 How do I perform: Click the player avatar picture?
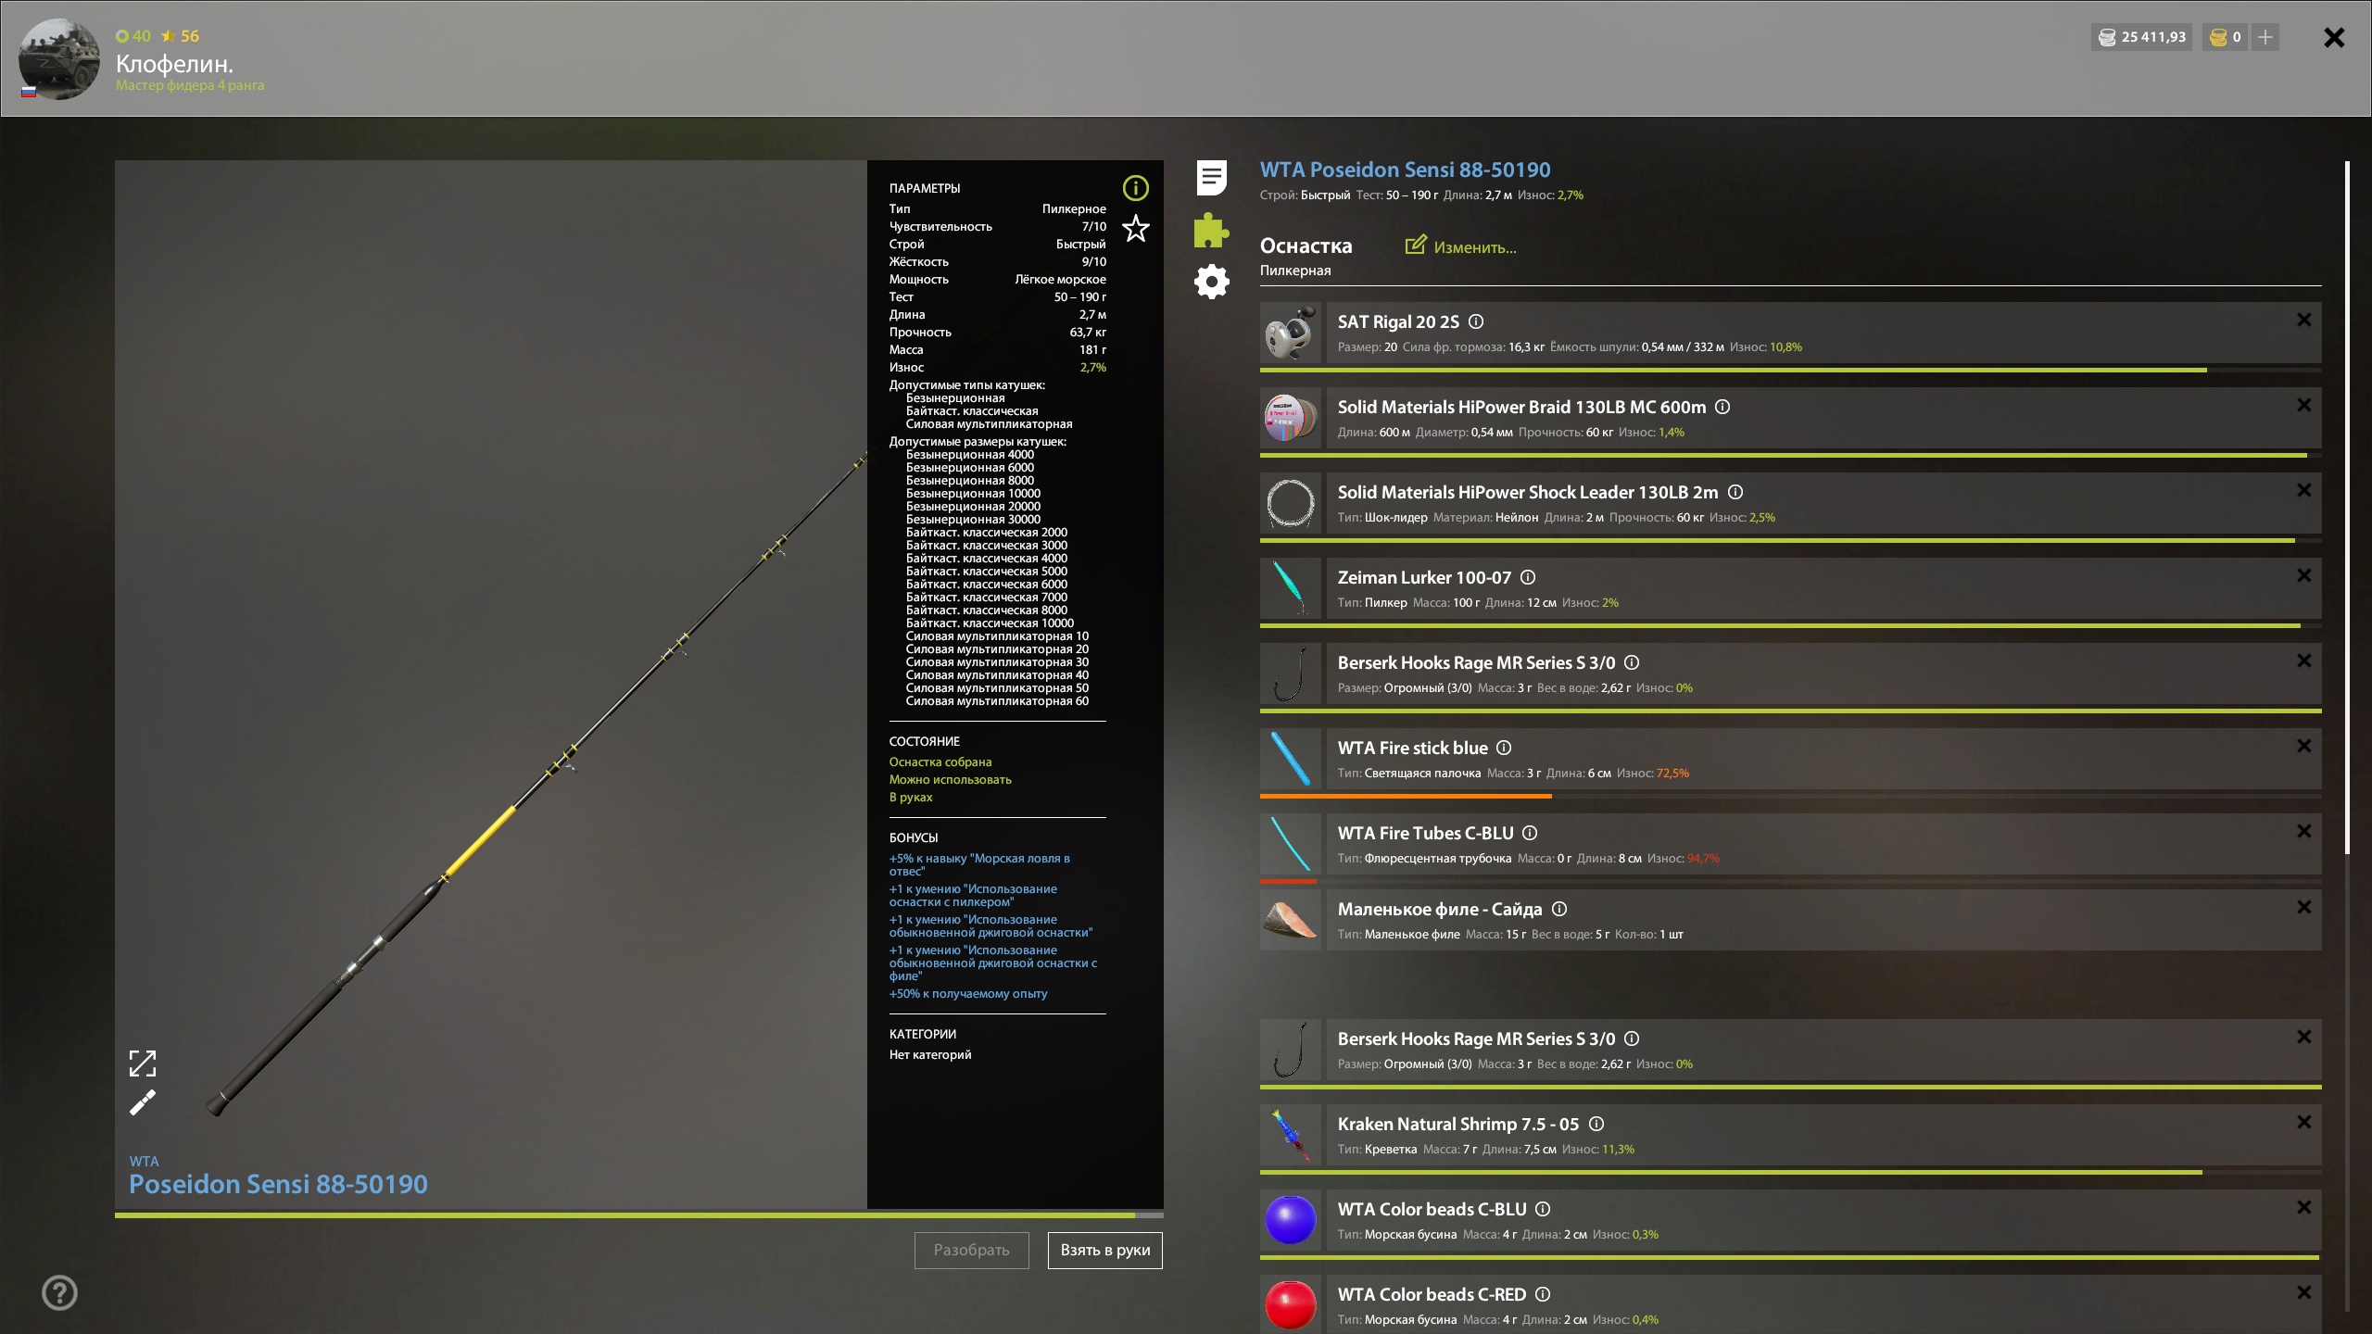pyautogui.click(x=59, y=59)
